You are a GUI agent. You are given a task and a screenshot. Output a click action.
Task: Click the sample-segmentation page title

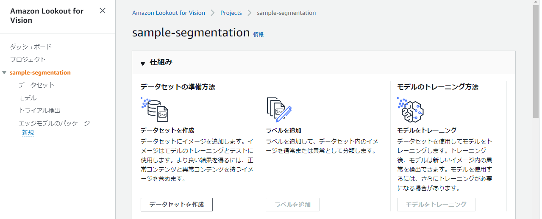[191, 33]
